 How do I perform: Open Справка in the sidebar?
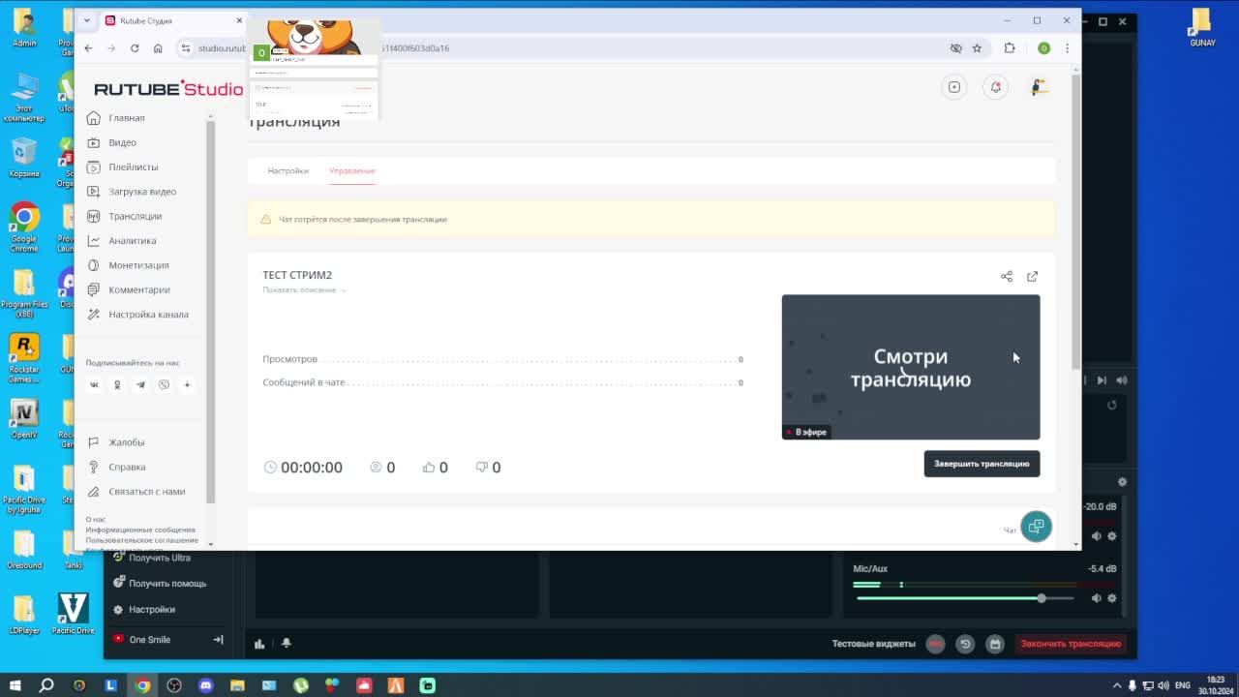[x=116, y=467]
